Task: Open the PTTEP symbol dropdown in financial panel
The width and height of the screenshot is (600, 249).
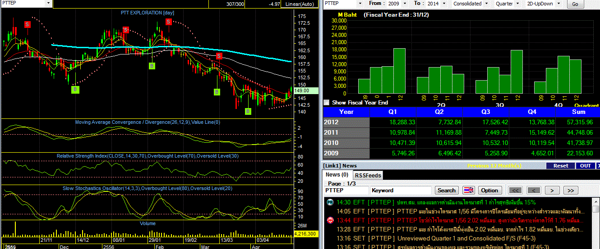Action: tap(360, 3)
